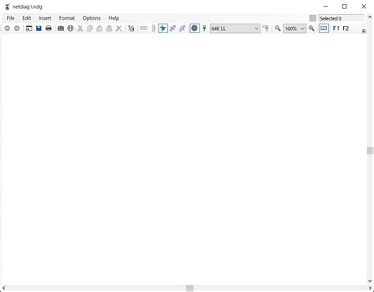Click the diagonal line style icon

[131, 28]
